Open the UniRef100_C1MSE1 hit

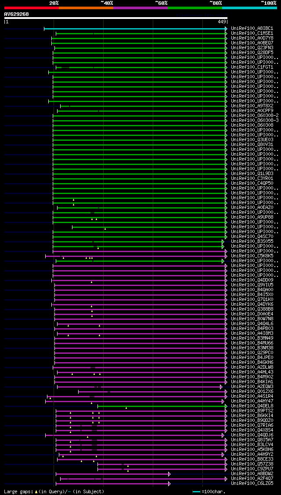coord(252,33)
